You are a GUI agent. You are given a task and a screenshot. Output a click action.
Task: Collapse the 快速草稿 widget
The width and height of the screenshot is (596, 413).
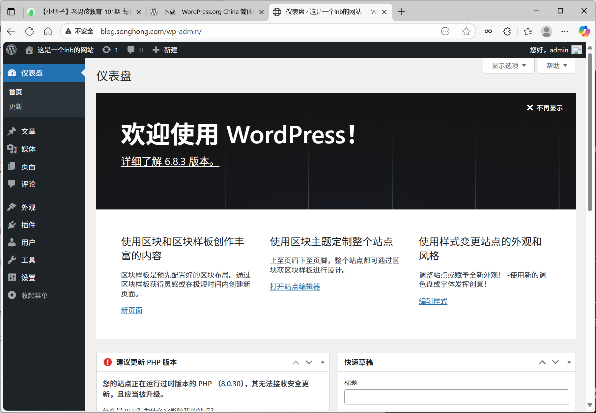tap(569, 362)
